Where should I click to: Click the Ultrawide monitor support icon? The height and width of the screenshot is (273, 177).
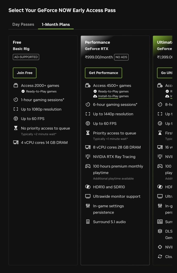click(88, 196)
